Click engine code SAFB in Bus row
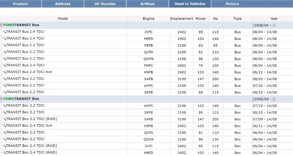293x156 pixels. (149, 79)
